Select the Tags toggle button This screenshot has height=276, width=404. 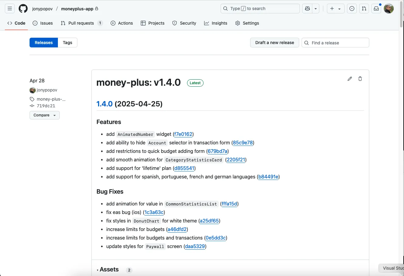68,43
